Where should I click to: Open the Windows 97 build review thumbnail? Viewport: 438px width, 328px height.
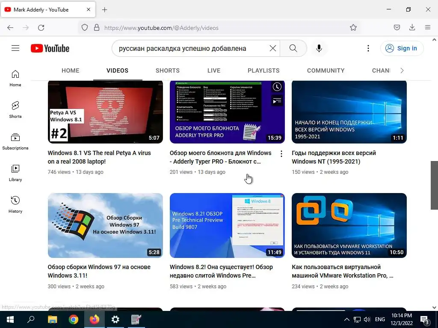[105, 225]
